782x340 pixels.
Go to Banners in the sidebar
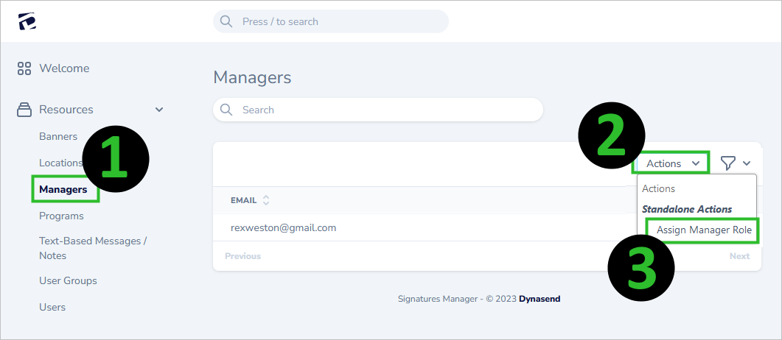click(58, 136)
